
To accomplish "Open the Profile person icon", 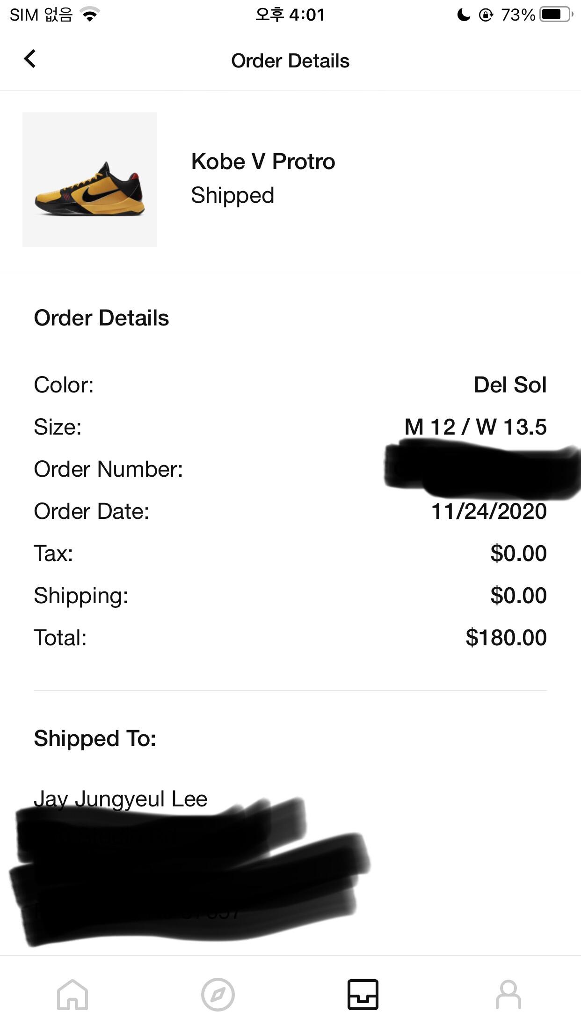I will tap(508, 994).
